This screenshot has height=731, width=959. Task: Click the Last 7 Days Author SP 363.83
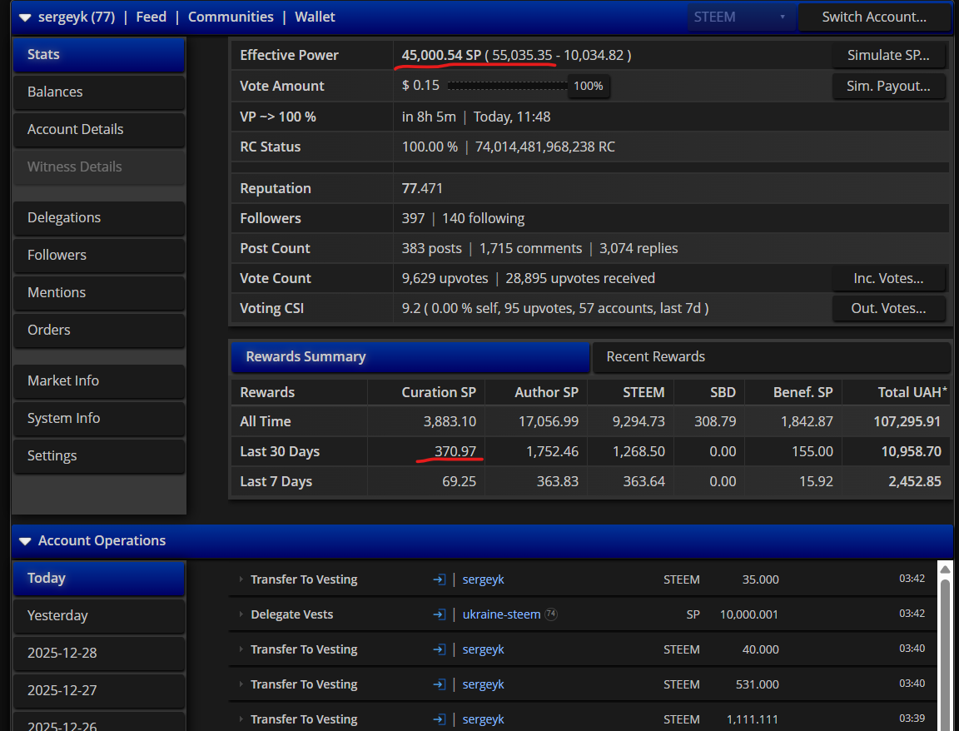click(x=557, y=481)
